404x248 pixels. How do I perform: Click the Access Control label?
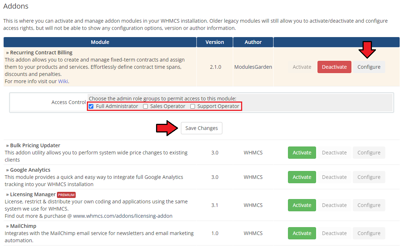click(x=68, y=102)
